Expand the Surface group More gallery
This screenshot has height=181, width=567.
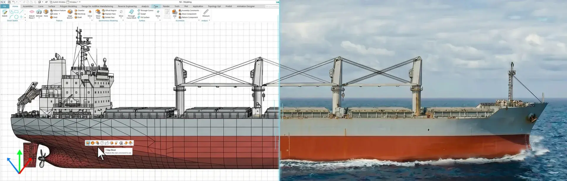click(158, 14)
